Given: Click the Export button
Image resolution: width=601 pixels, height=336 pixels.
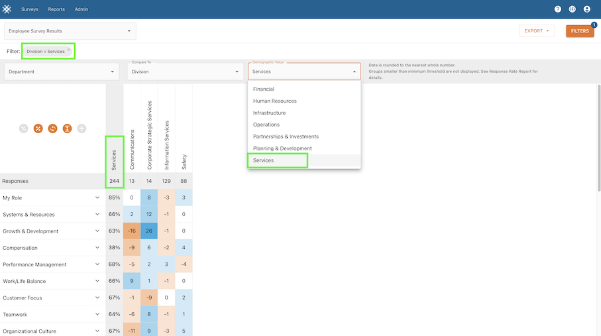Looking at the screenshot, I should tap(536, 31).
